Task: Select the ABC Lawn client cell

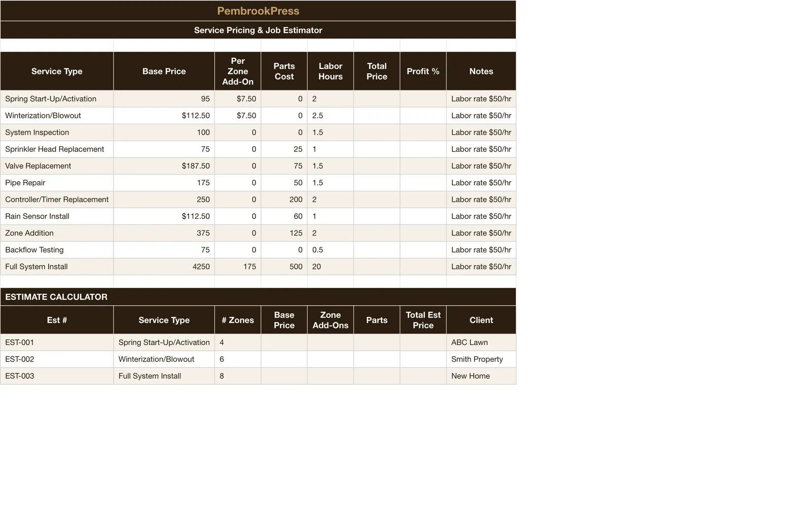Action: click(x=481, y=342)
